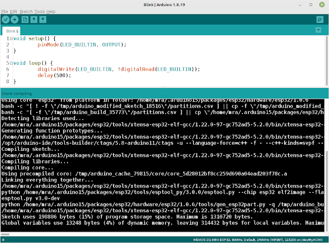Open a sketch with the up-arrow icon
This screenshot has height=243, width=329.
point(33,20)
